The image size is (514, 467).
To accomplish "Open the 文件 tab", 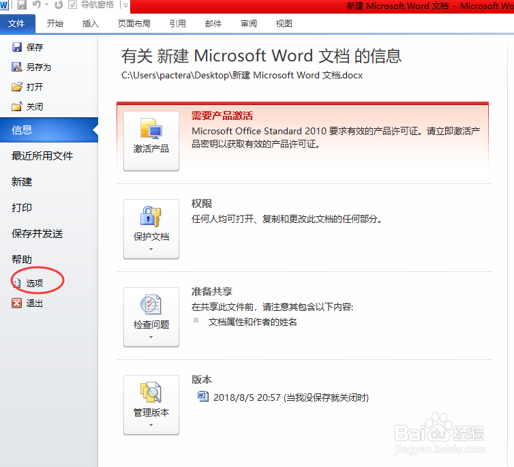I will pos(16,24).
